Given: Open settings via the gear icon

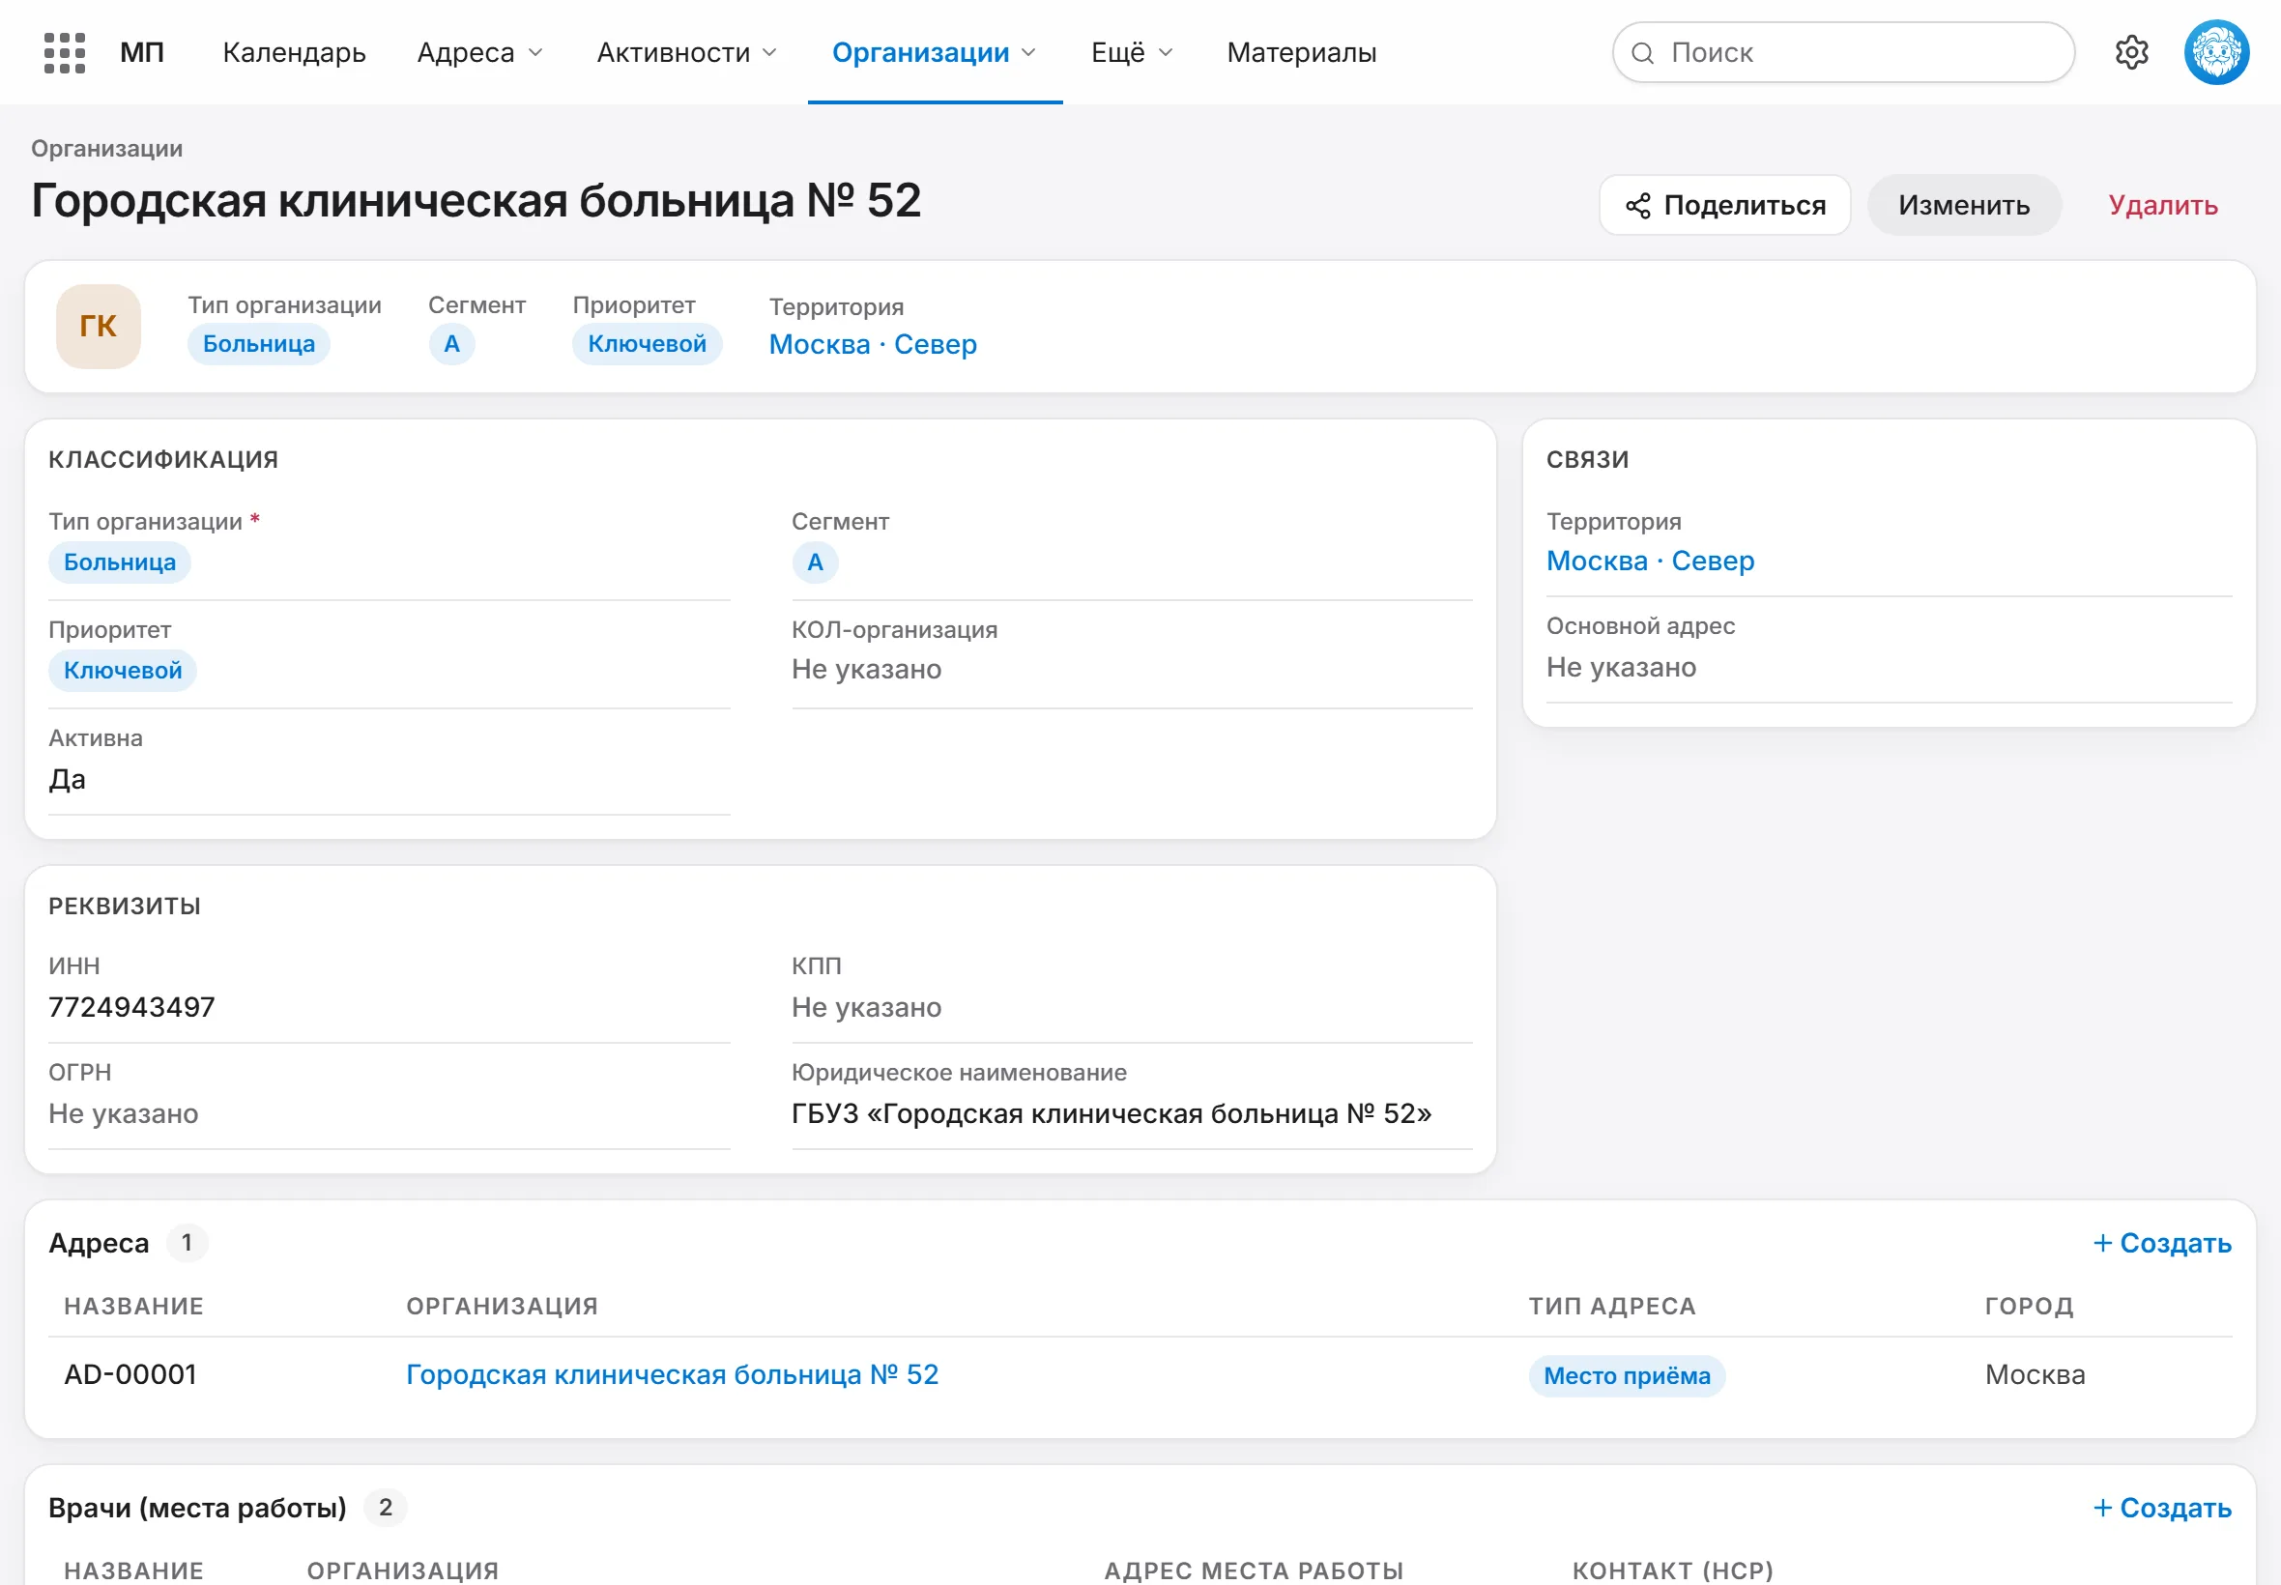Looking at the screenshot, I should 2131,52.
